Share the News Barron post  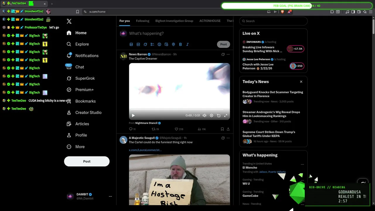228,129
